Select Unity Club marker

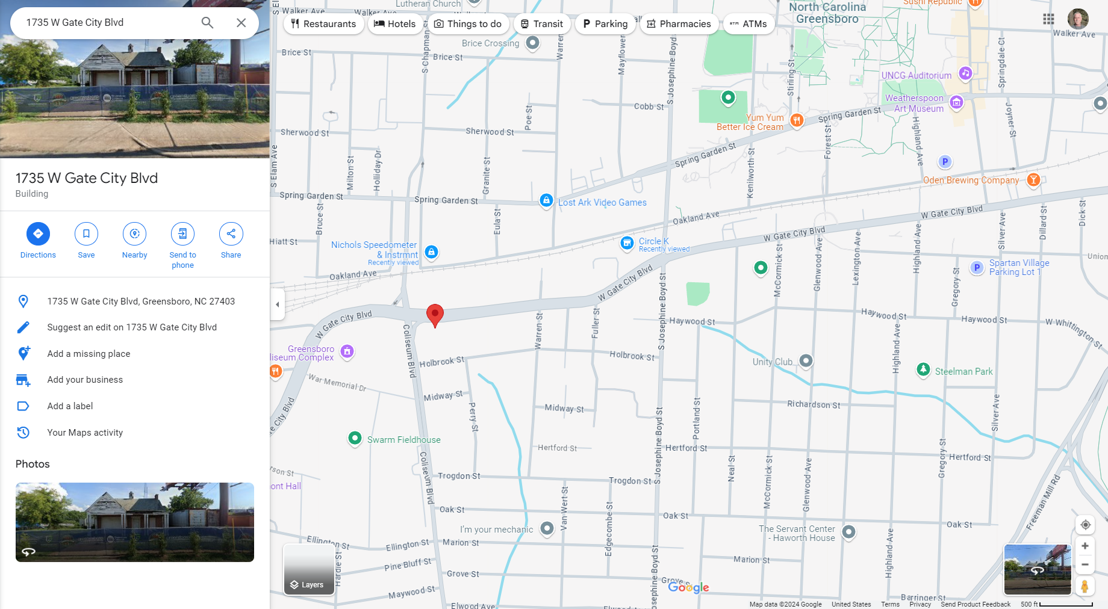point(806,361)
